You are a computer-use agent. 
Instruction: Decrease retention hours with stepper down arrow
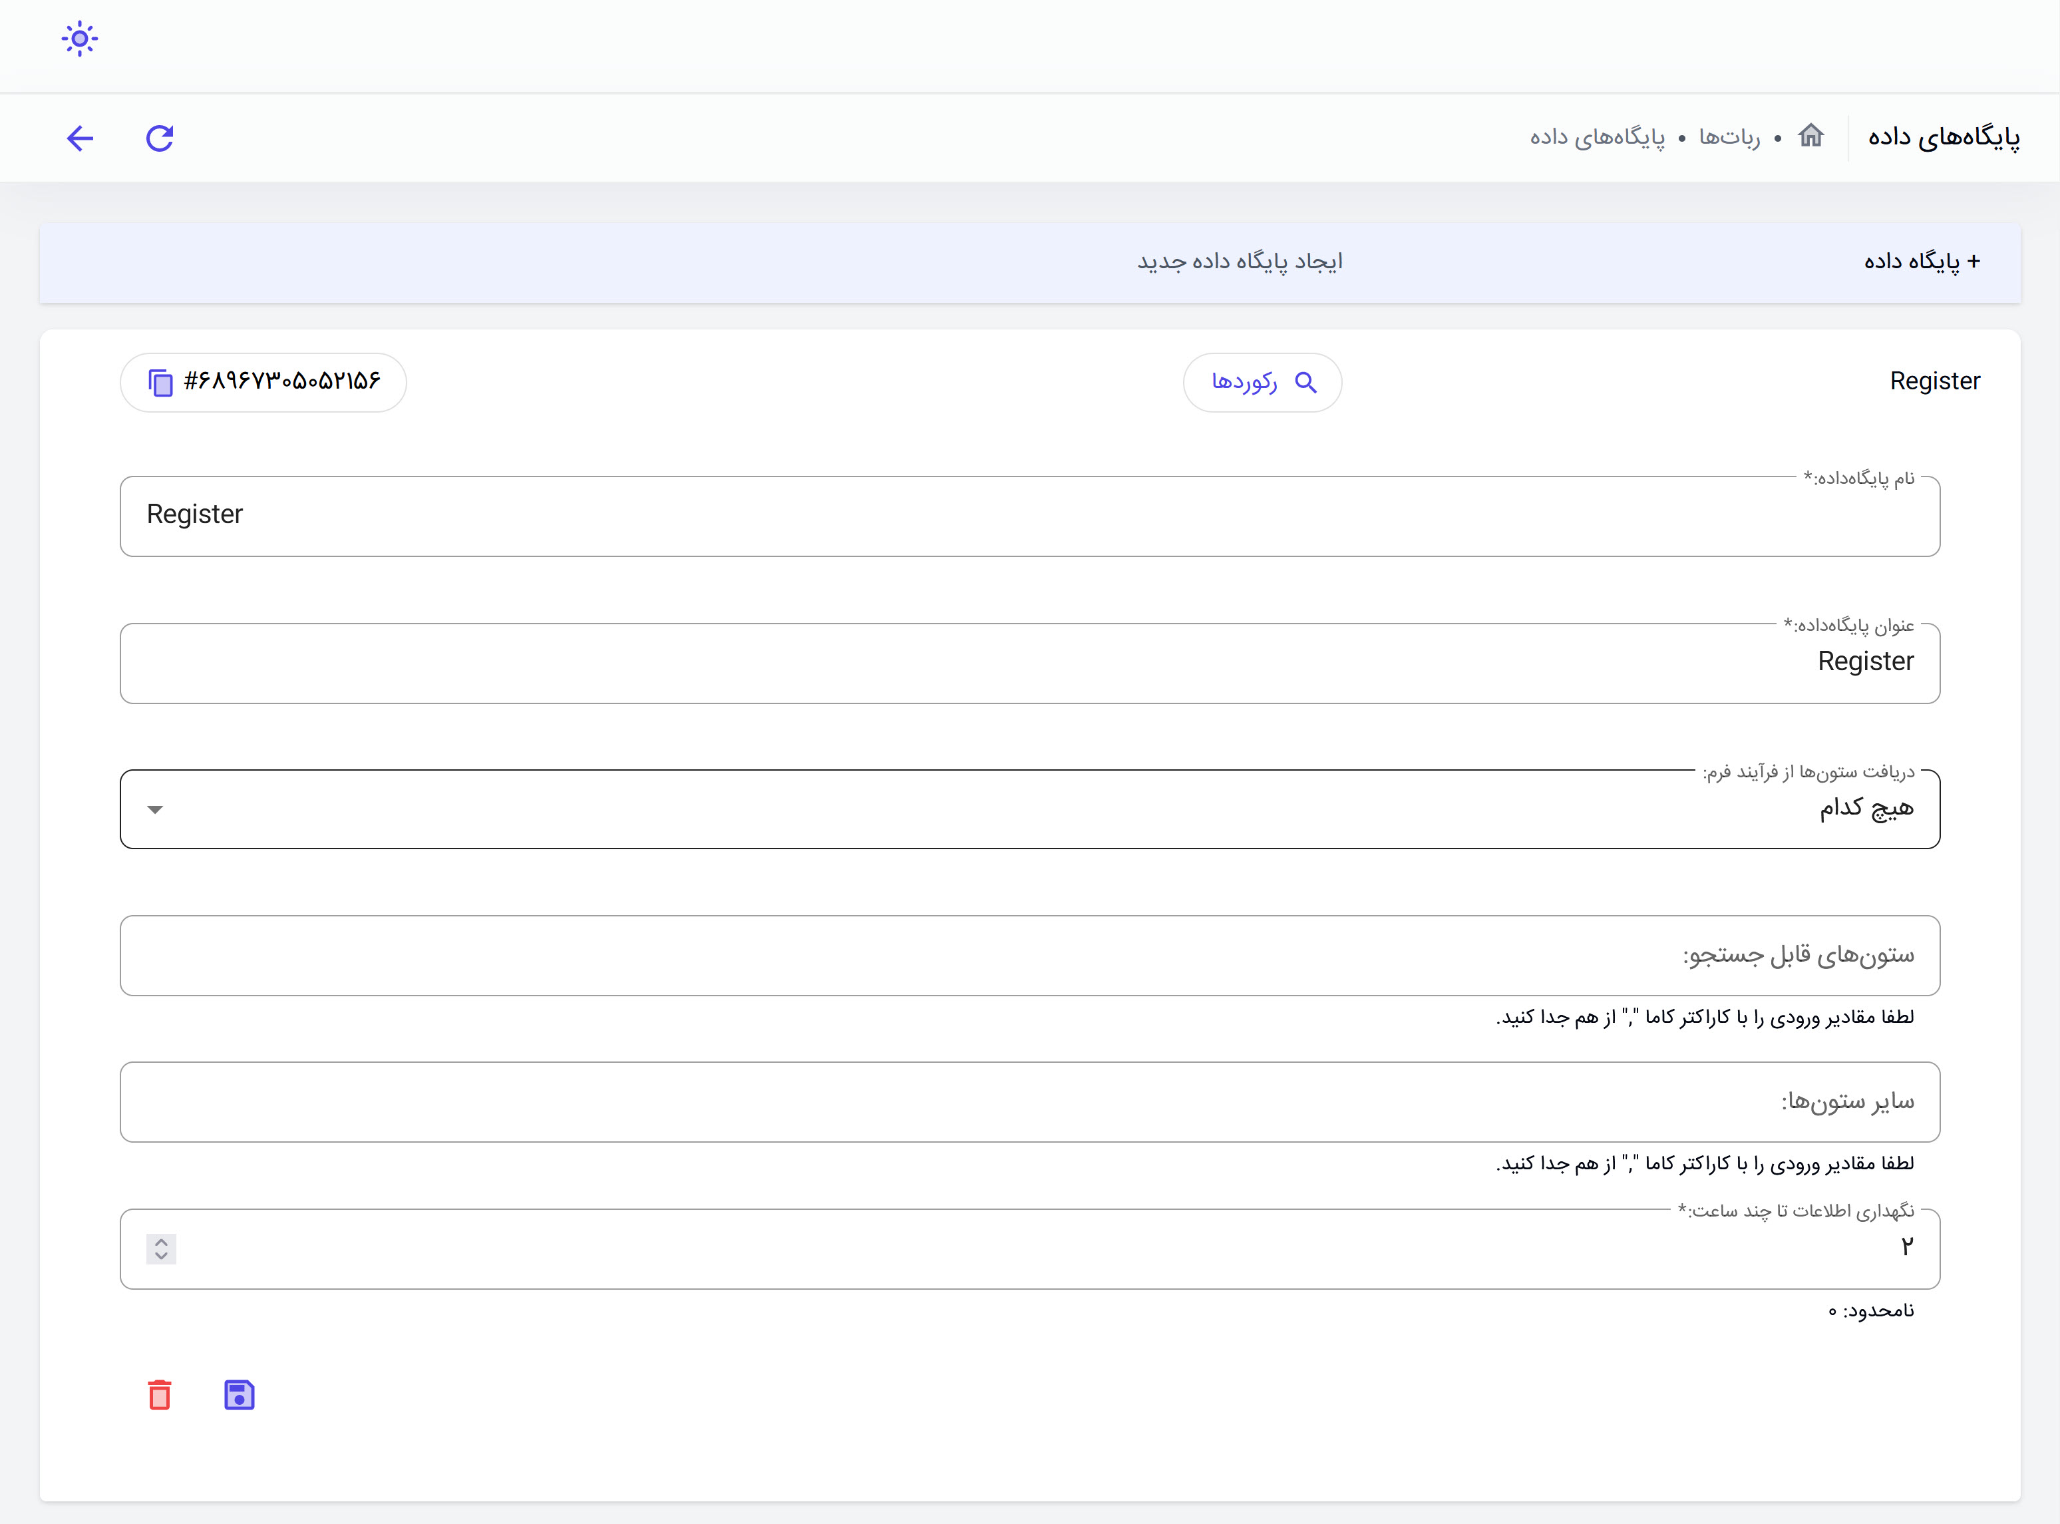tap(162, 1256)
